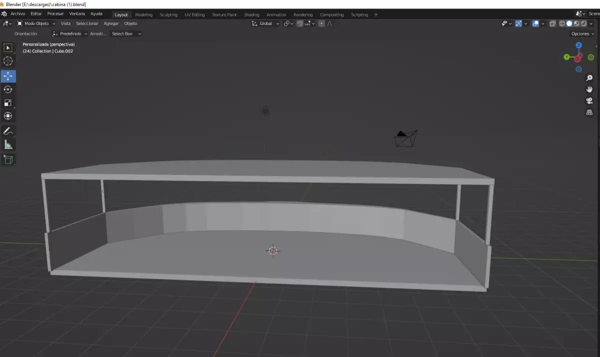Image resolution: width=600 pixels, height=357 pixels.
Task: Open Global transform orientation dropdown
Action: tap(265, 23)
